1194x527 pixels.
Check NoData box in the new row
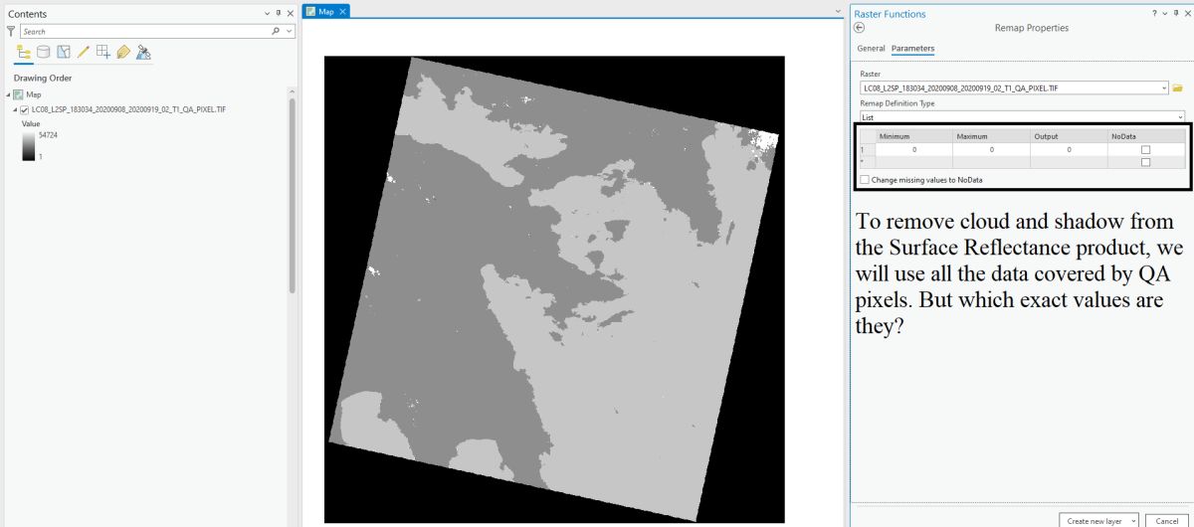[1145, 162]
